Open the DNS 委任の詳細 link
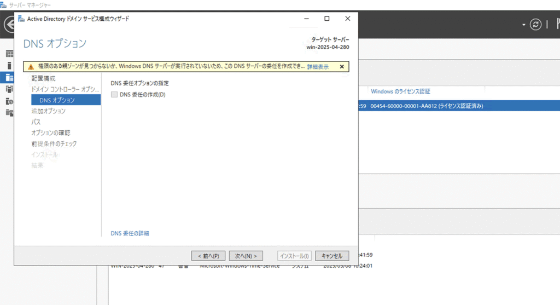The width and height of the screenshot is (560, 305). coord(130,233)
